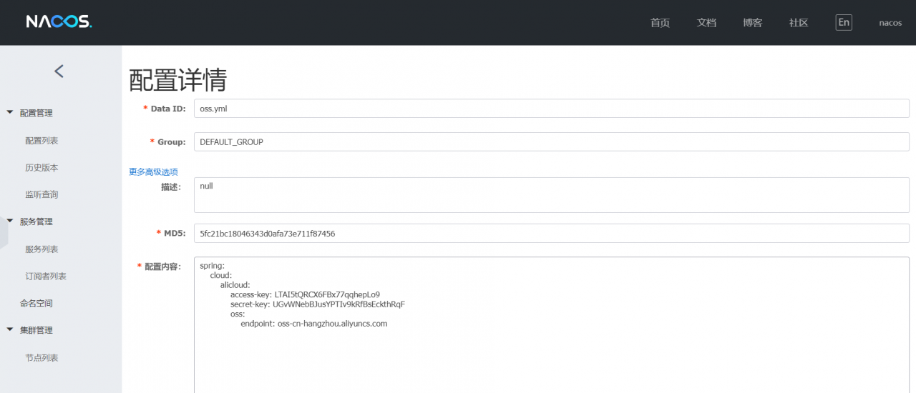Go to 配置列表
The height and width of the screenshot is (393, 916).
click(x=42, y=141)
